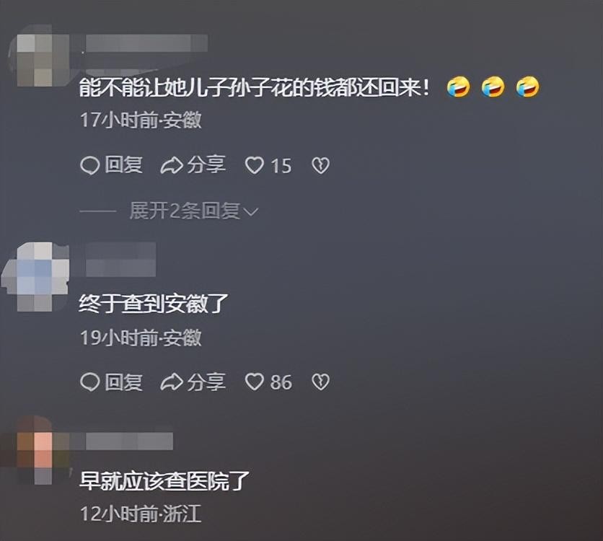Click share arrow icon on the 86-likes comment

click(172, 382)
